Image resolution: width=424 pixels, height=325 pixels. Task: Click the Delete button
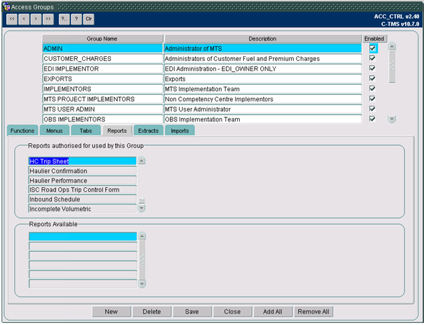(152, 311)
